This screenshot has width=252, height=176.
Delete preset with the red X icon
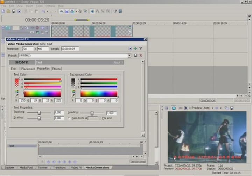pos(141,56)
